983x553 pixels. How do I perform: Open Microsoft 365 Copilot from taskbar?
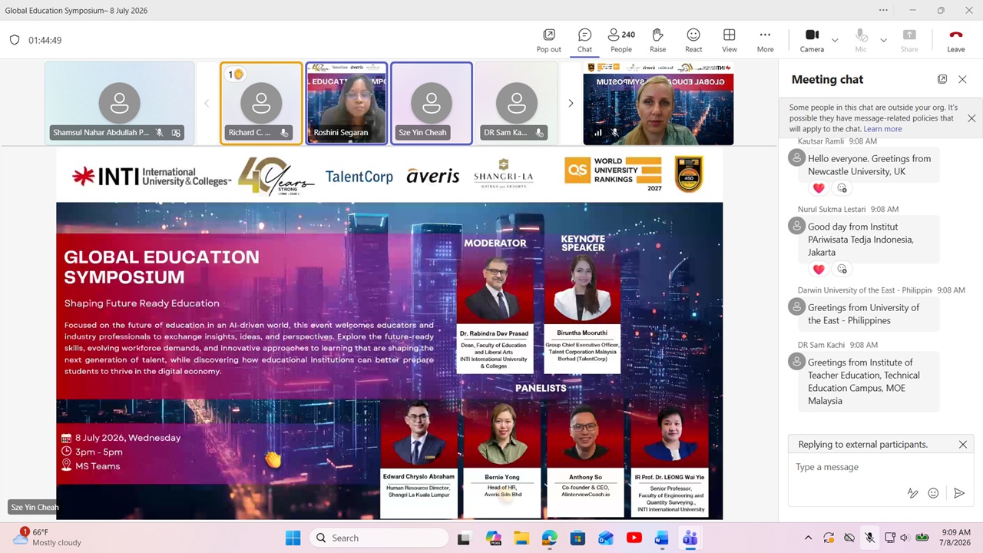point(494,538)
